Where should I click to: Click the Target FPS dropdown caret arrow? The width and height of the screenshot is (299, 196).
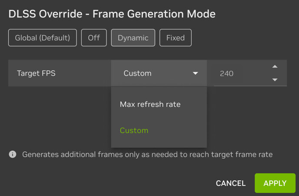195,73
